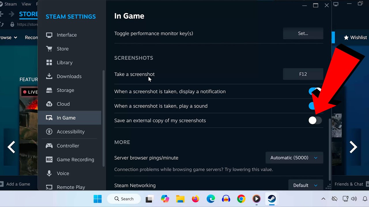Open the Store settings section
This screenshot has height=207, width=369.
click(69, 49)
